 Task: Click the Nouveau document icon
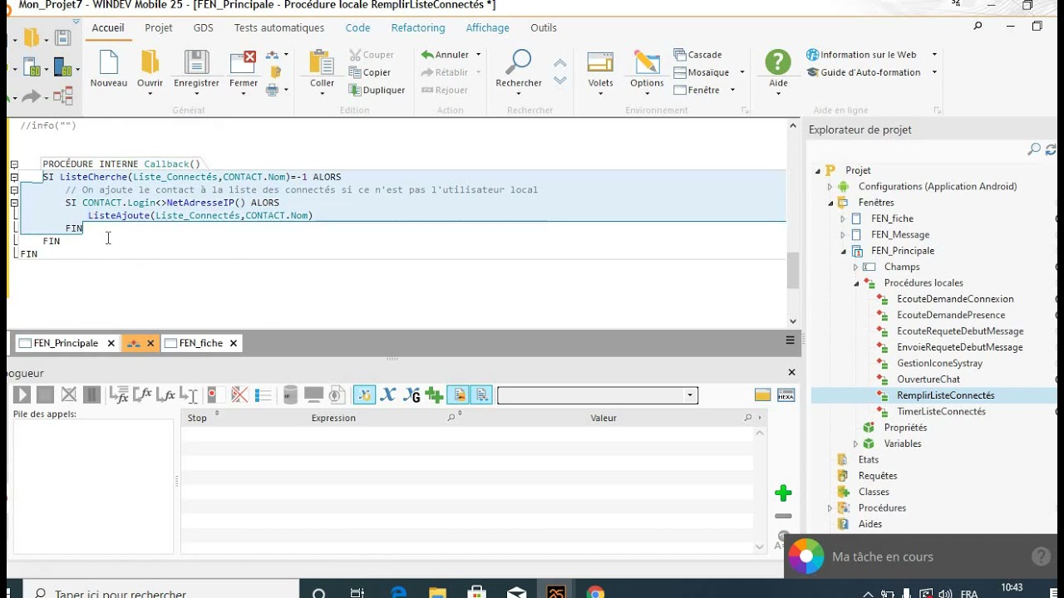(x=109, y=62)
